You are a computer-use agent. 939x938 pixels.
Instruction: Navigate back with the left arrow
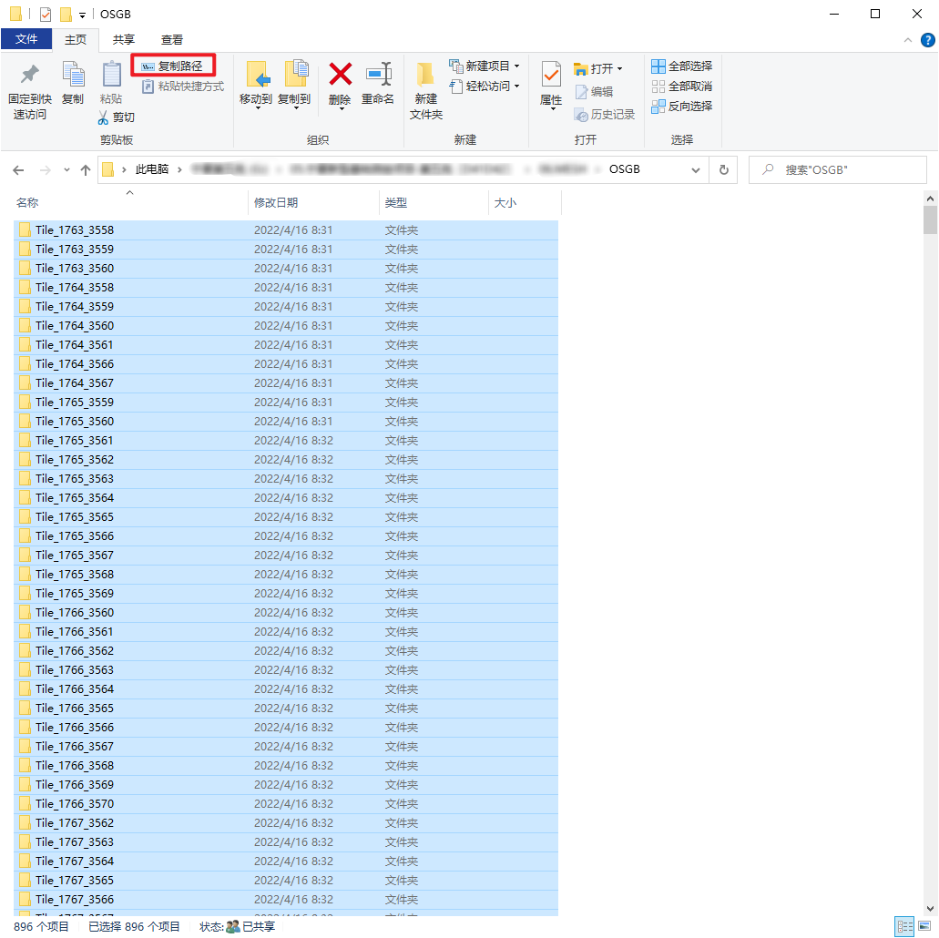pos(18,170)
